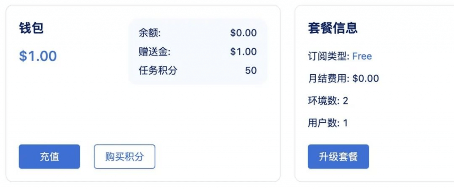Select the user count value 1

pos(345,123)
